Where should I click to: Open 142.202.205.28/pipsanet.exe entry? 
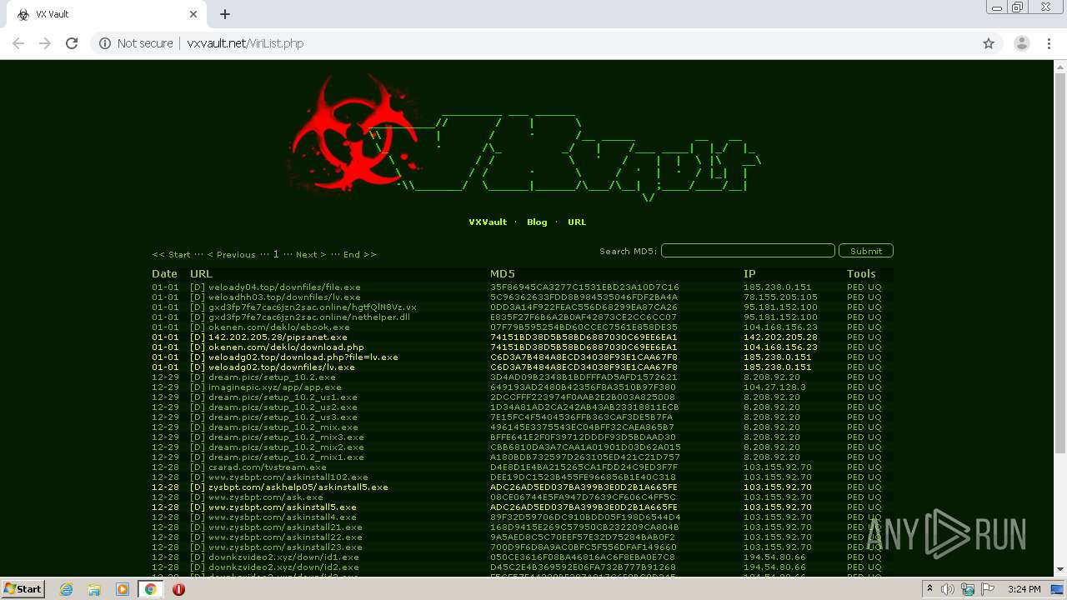point(278,337)
